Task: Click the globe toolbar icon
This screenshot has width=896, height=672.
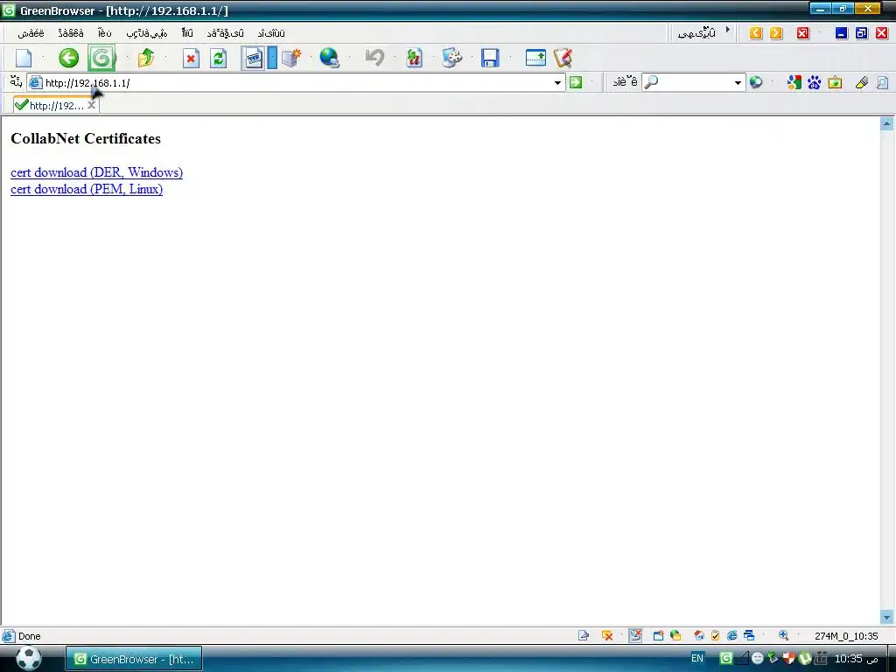Action: click(x=329, y=58)
